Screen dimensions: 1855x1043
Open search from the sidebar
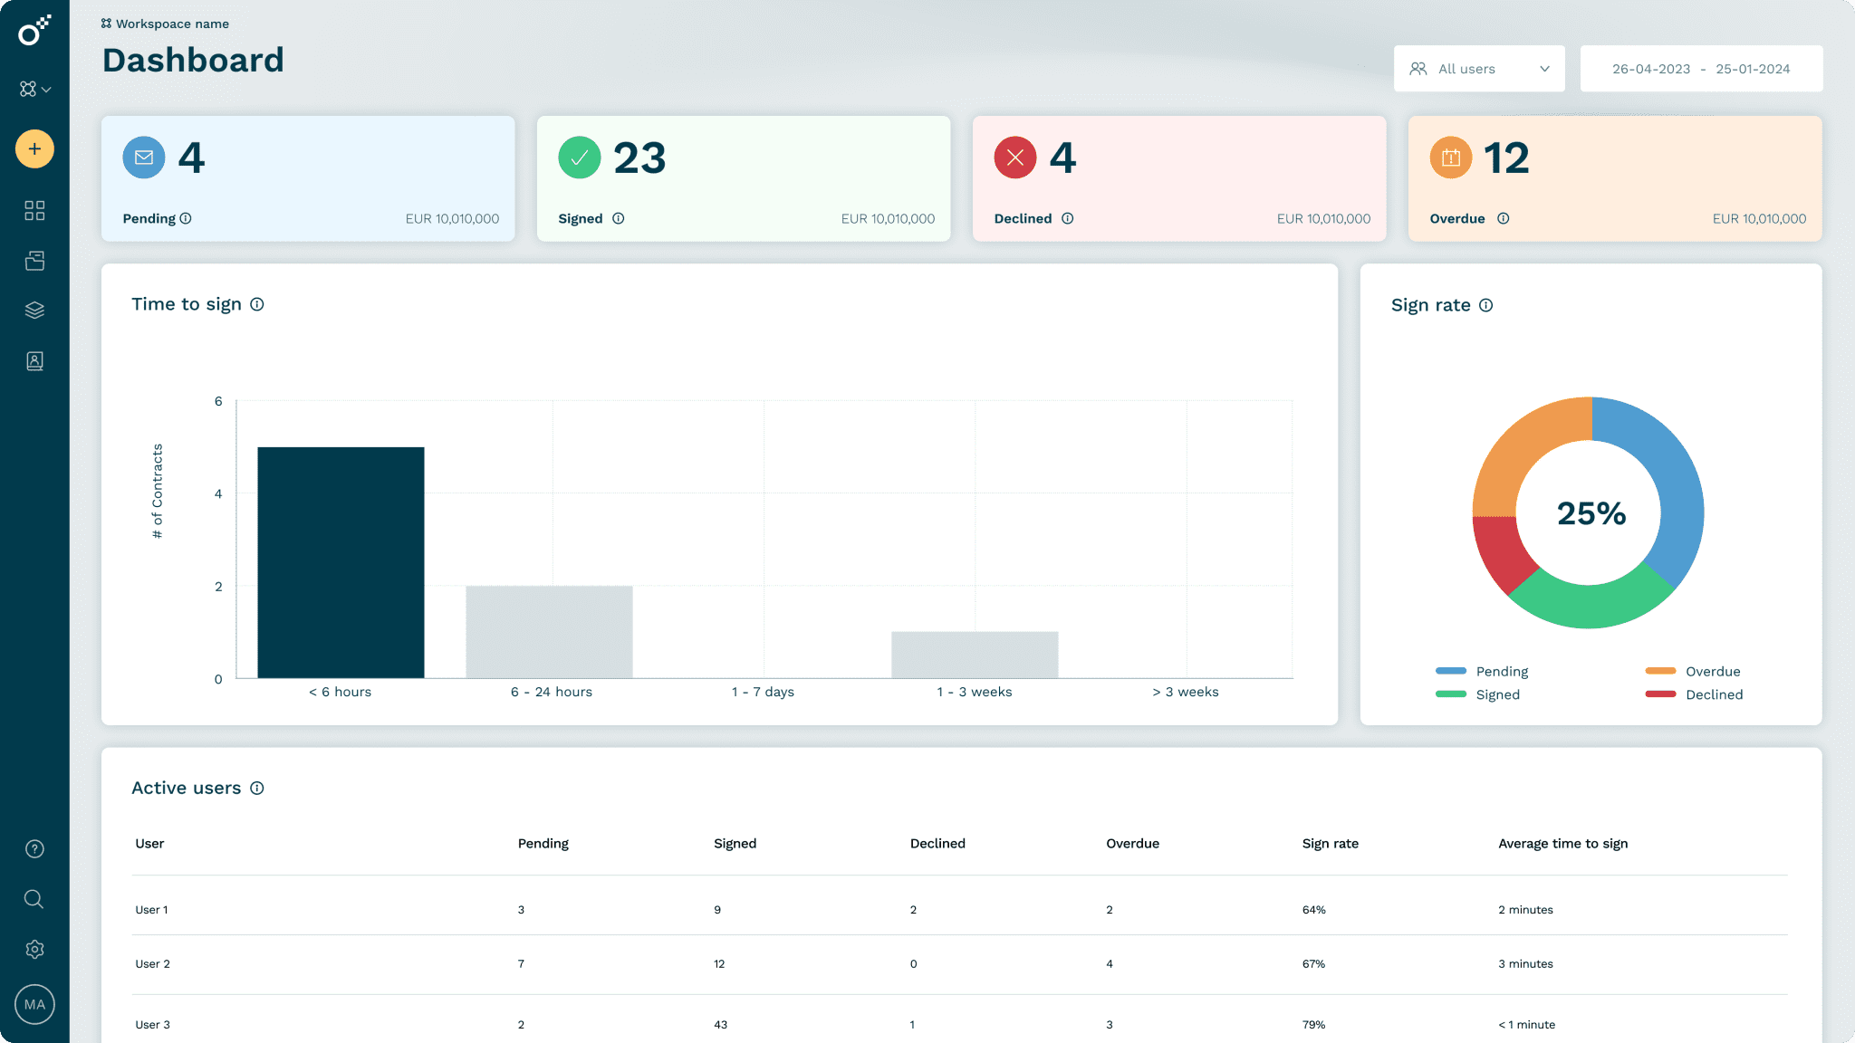34,899
